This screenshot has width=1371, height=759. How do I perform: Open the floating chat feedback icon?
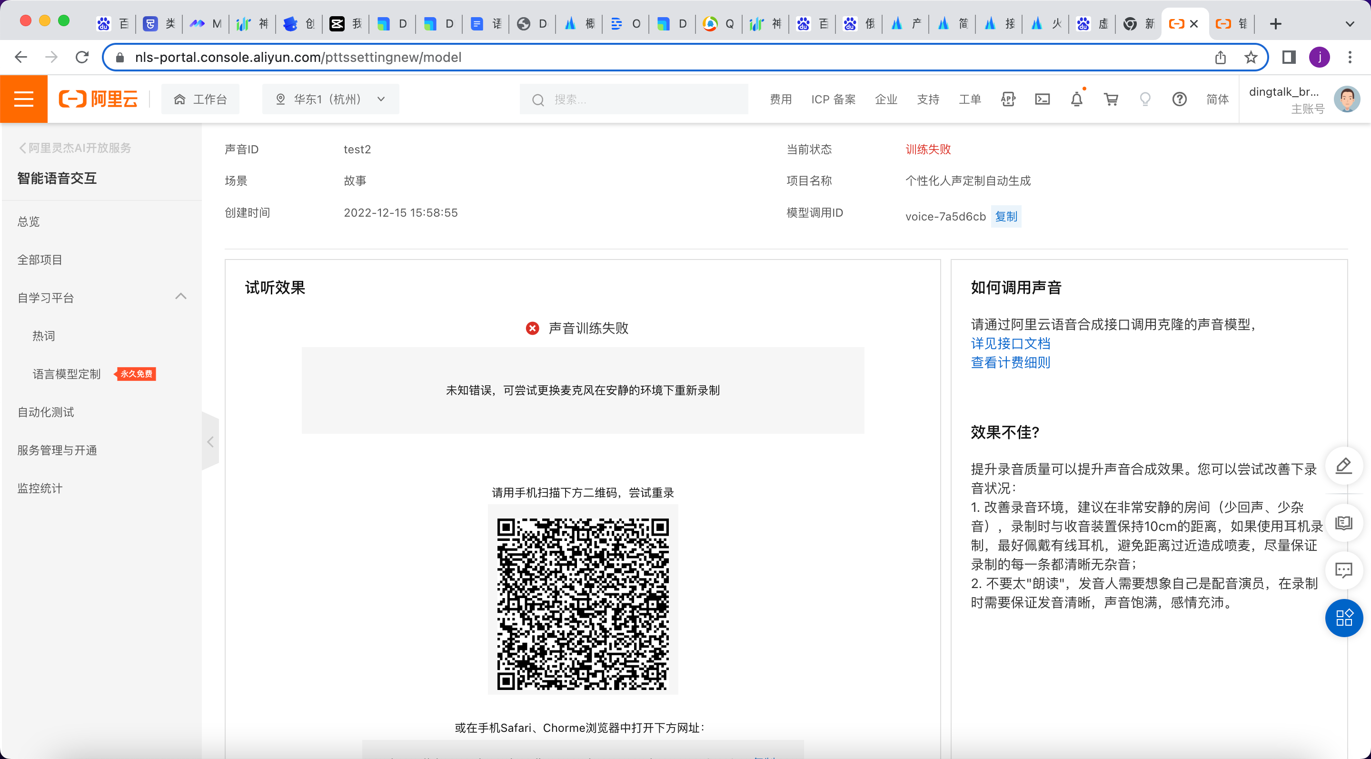pyautogui.click(x=1343, y=571)
